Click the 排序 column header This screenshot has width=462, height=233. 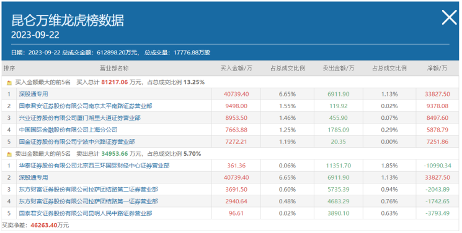[9, 68]
